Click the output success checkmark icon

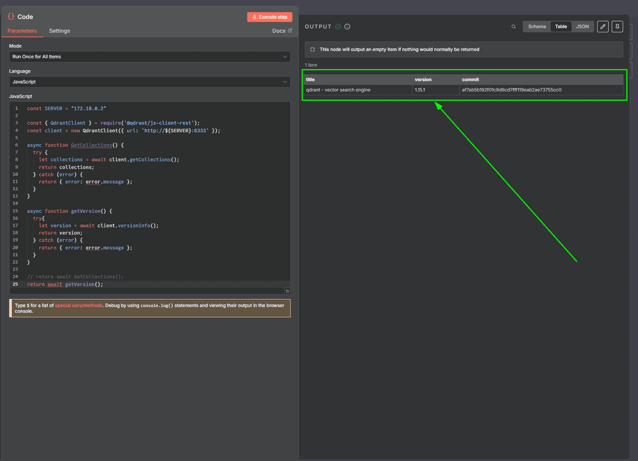click(338, 26)
